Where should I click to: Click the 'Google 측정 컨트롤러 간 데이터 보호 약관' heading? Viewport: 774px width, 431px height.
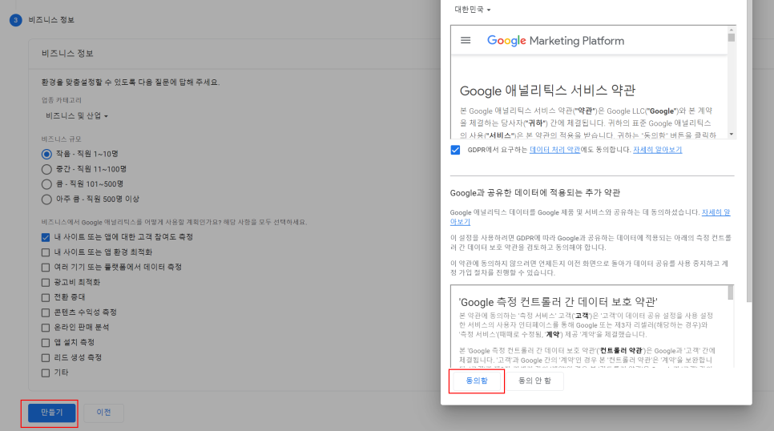coord(558,302)
